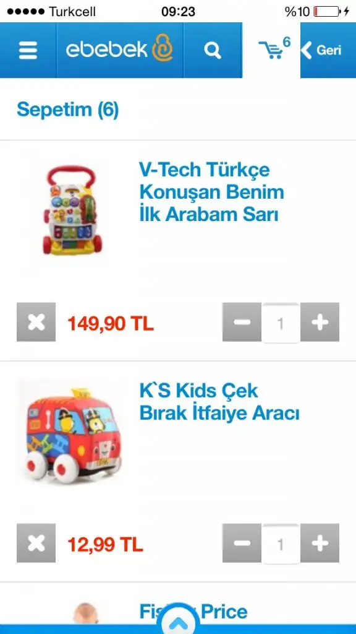Screen dimensions: 356x634
Task: Open K'S Kids Çek Bırak İtfaiye Aracı link
Action: click(x=219, y=402)
